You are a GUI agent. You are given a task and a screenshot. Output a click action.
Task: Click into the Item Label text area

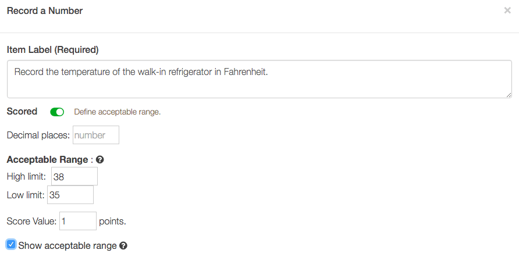tap(259, 80)
